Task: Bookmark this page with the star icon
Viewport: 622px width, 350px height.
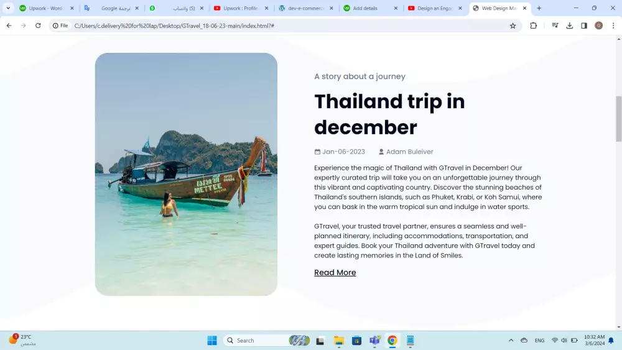Action: pos(513,25)
